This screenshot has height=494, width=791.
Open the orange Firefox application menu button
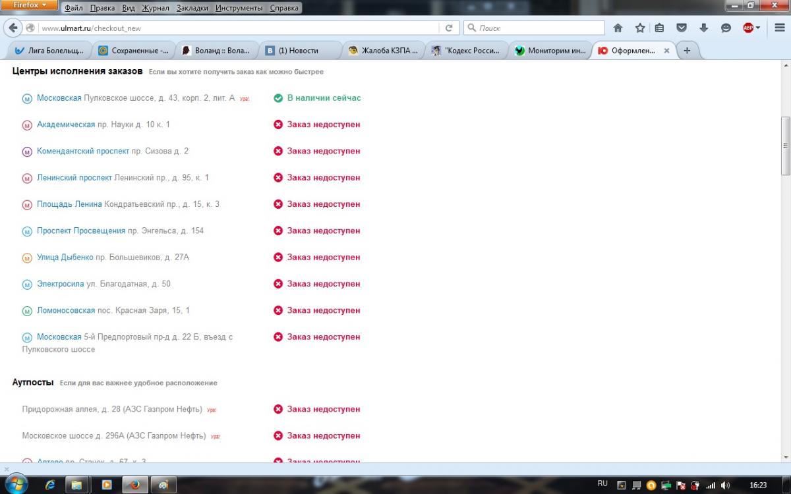point(30,5)
